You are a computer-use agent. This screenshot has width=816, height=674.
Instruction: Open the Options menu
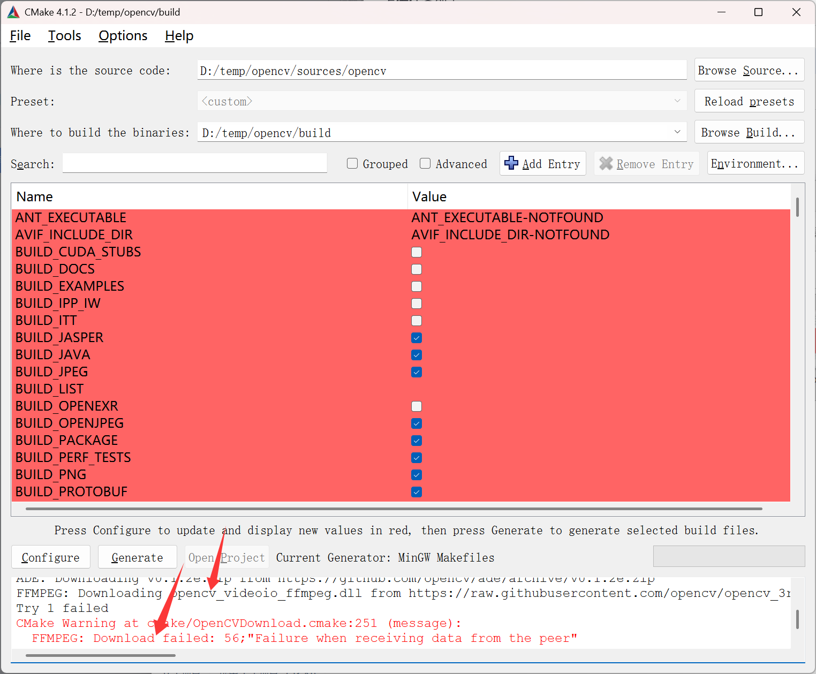pyautogui.click(x=123, y=36)
